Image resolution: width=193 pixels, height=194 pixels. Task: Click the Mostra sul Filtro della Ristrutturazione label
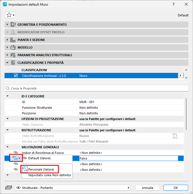coord(50,141)
